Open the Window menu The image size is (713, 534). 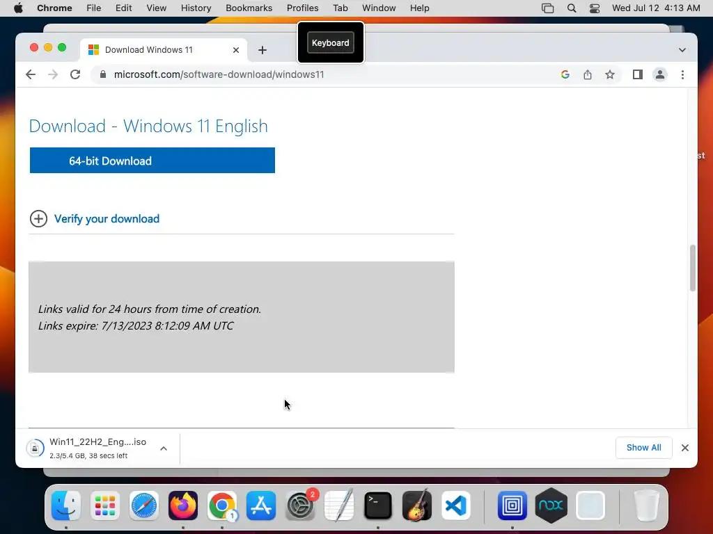(x=379, y=8)
